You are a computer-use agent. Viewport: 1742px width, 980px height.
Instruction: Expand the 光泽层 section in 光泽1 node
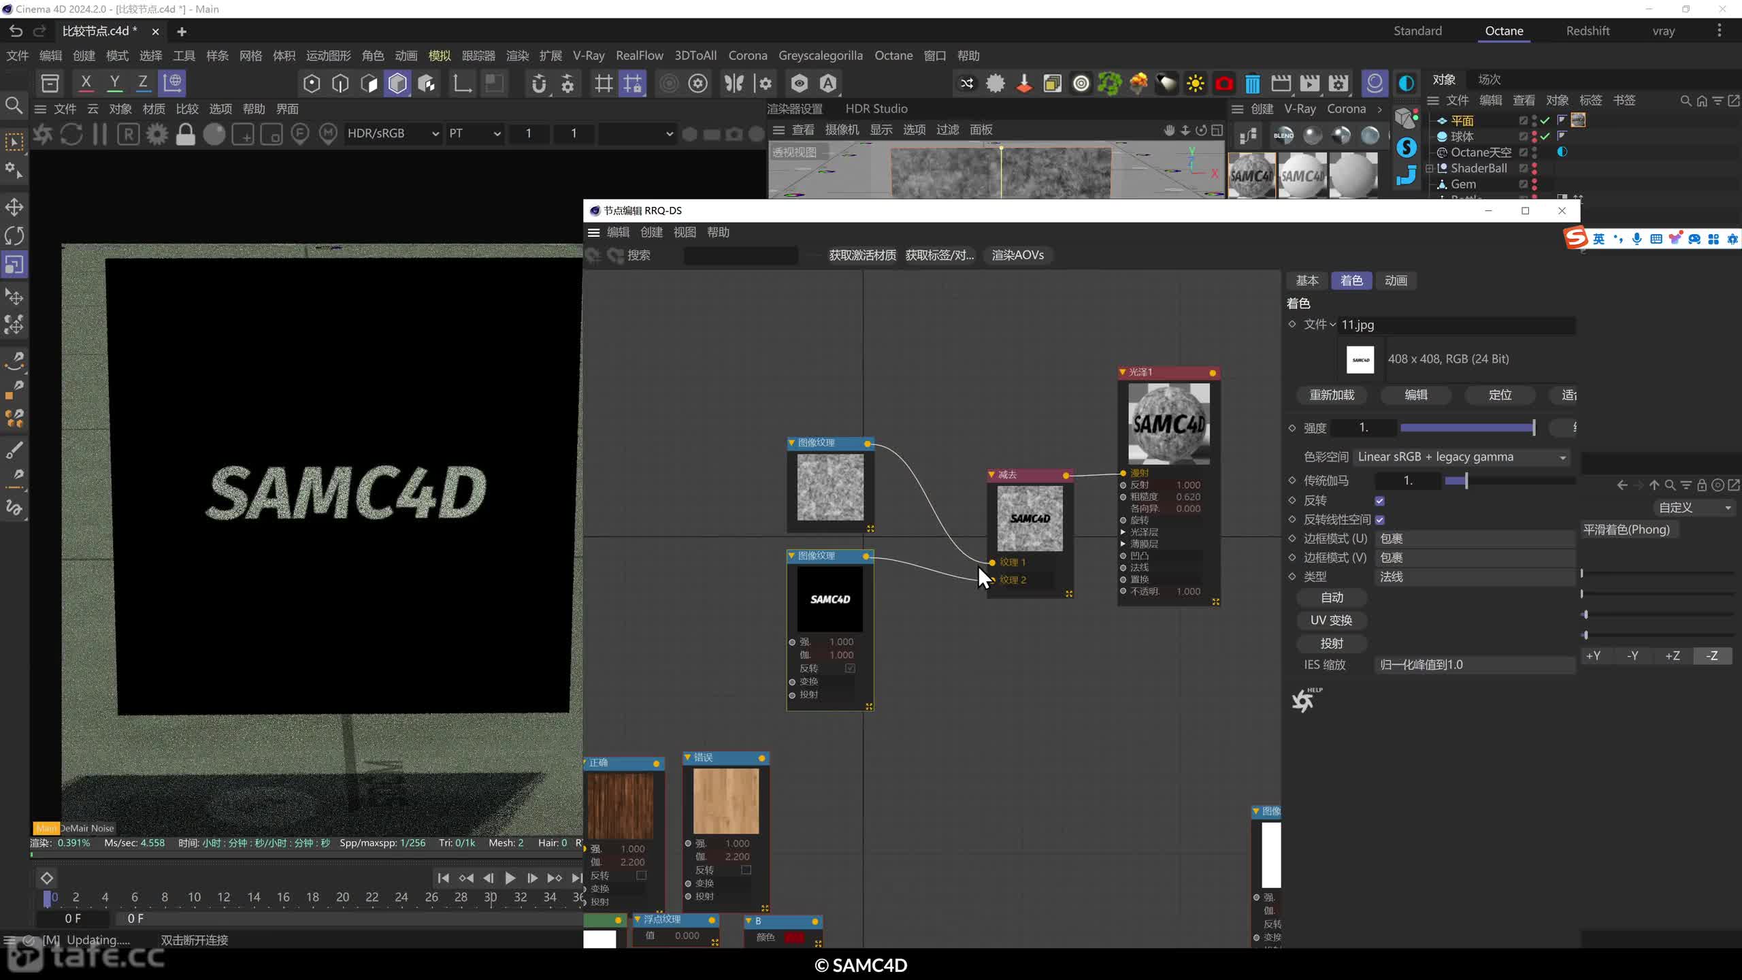pyautogui.click(x=1123, y=532)
